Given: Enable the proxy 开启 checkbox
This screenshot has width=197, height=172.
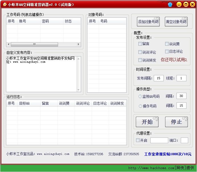Looking at the screenshot, I should pos(138,140).
